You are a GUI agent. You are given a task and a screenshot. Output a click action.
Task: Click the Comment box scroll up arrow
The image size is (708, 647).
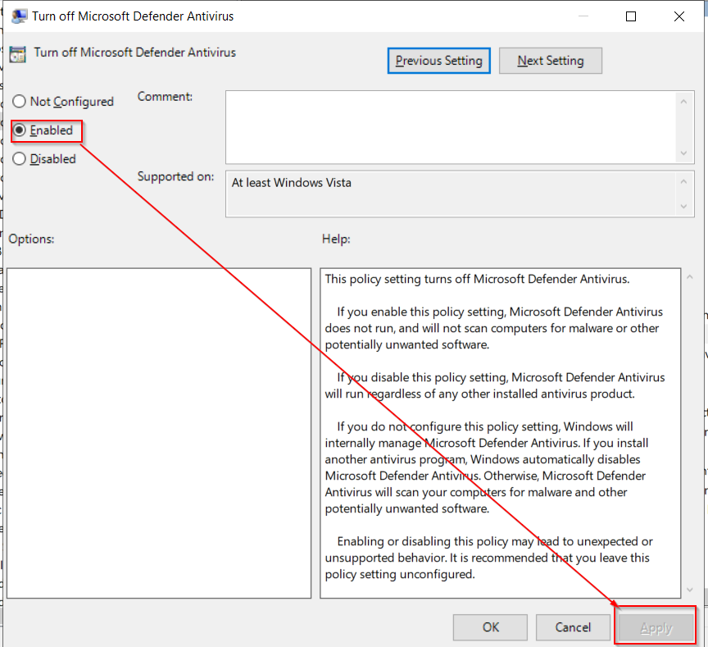tap(683, 102)
